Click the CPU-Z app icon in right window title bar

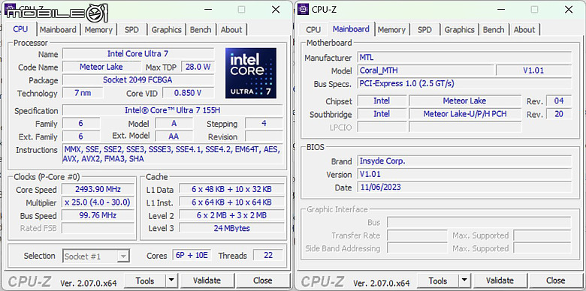(x=303, y=9)
